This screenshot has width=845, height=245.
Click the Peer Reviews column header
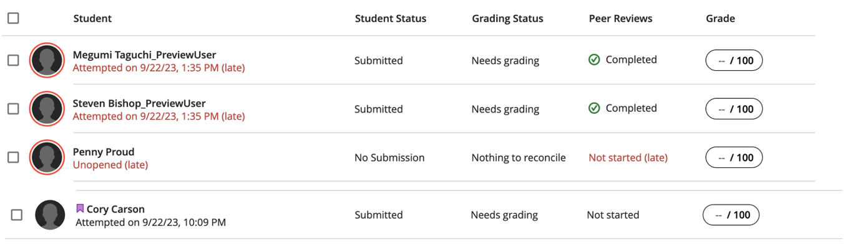(620, 18)
